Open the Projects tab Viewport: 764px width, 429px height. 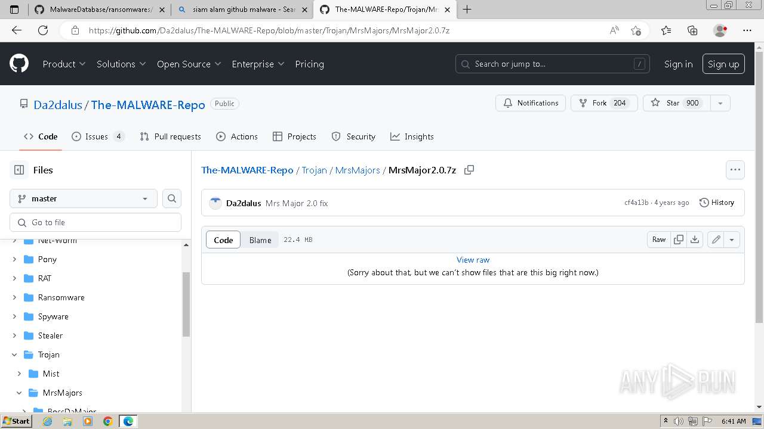pyautogui.click(x=294, y=136)
